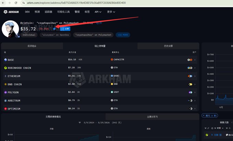Sort by the 时间 column header
Screen dimensions: 233x141
pos(219,128)
